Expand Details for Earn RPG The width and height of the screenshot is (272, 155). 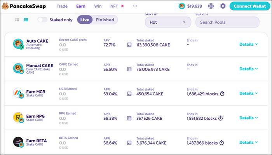[x=249, y=118]
